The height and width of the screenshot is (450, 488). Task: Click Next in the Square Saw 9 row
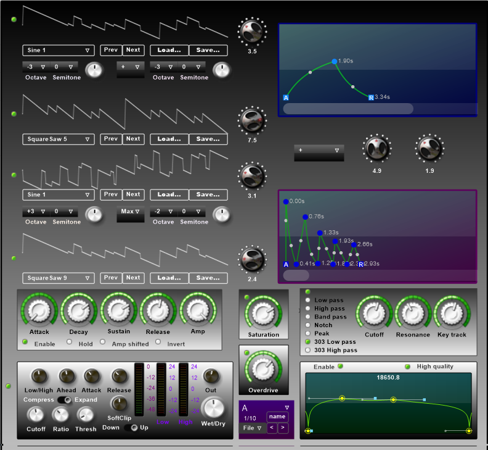pyautogui.click(x=133, y=278)
